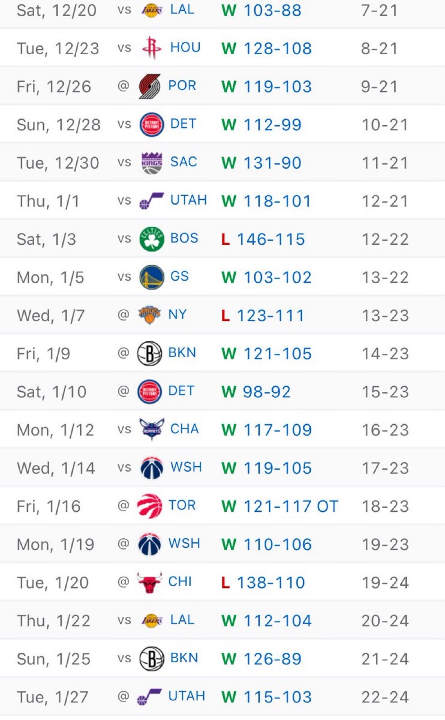445x720 pixels.
Task: Tap the Charlotte Hornets logo
Action: click(x=151, y=429)
